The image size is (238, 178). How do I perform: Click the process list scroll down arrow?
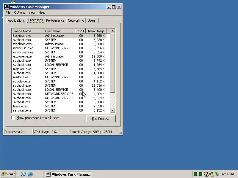(x=112, y=110)
